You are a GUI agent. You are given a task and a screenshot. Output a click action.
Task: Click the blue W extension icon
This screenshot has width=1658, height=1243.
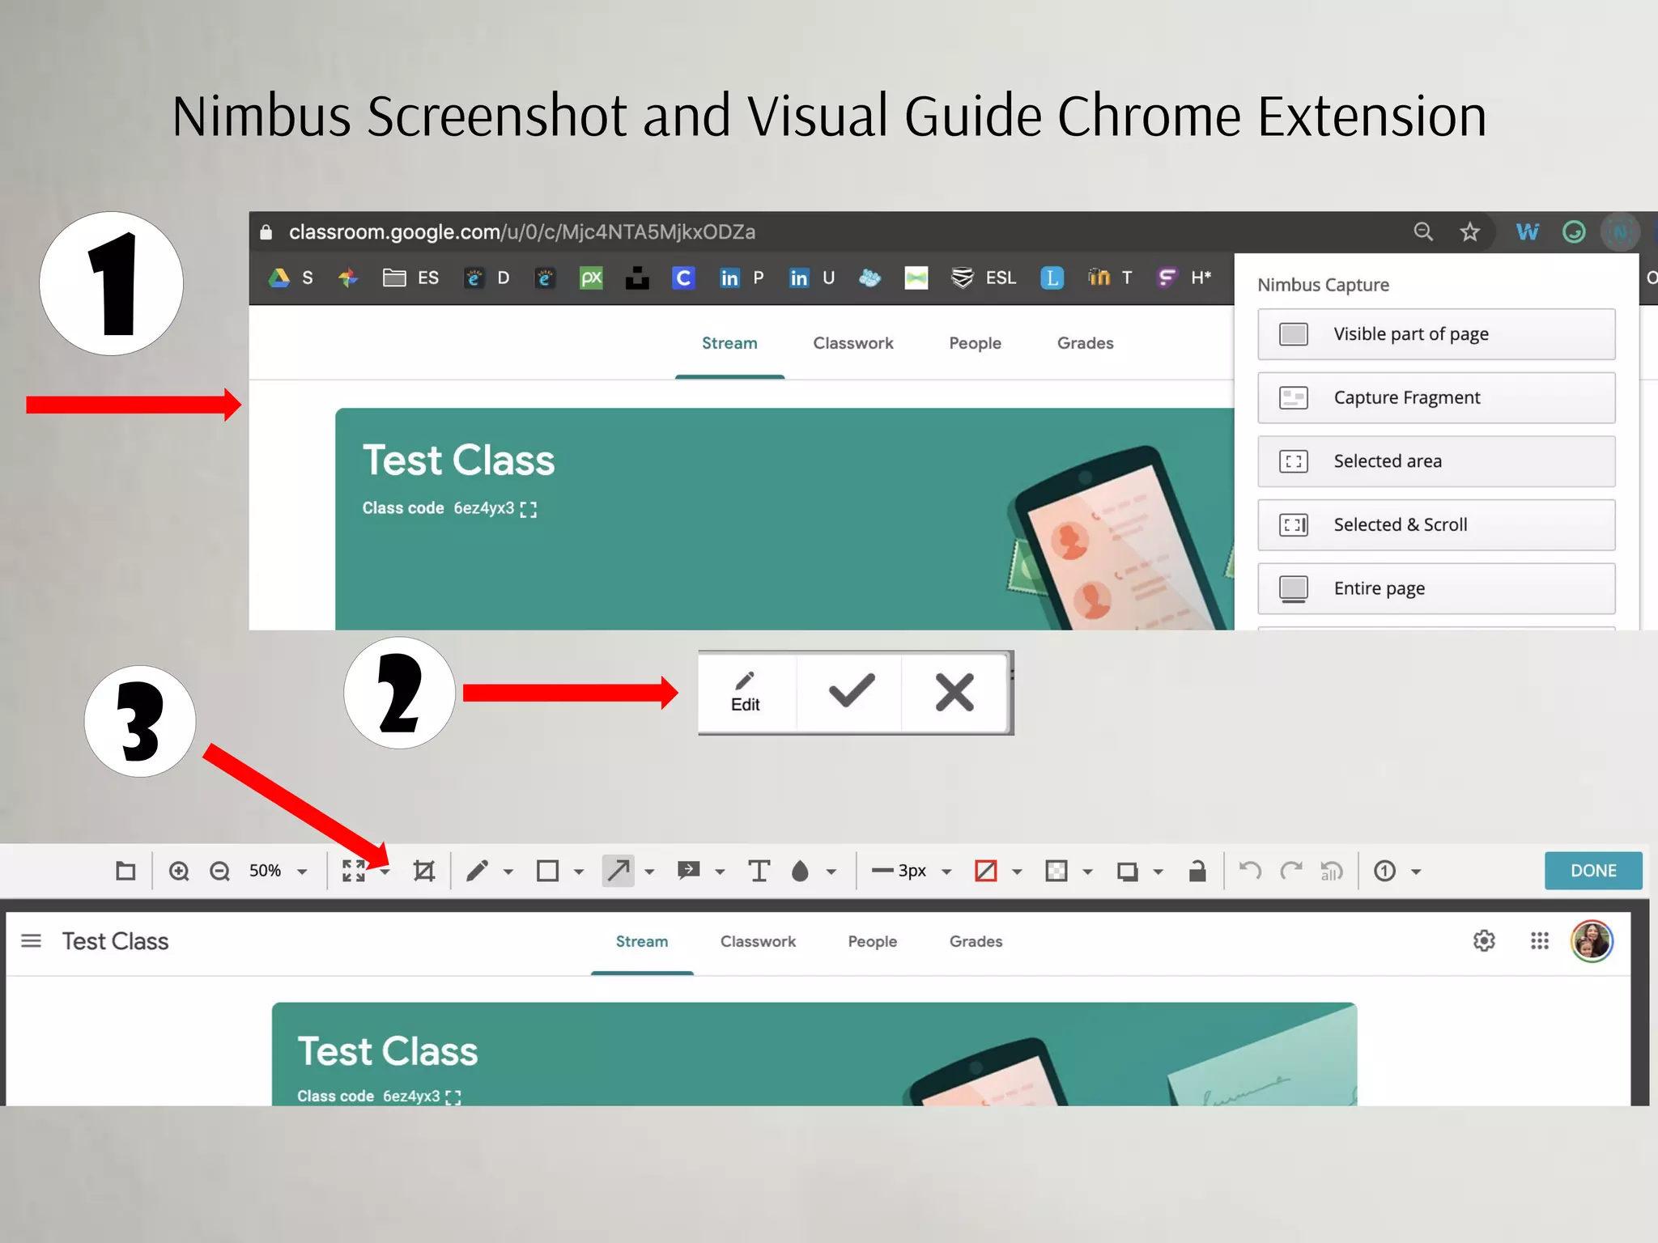(1527, 232)
